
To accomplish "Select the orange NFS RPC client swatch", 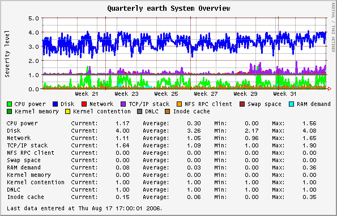I will (179, 104).
